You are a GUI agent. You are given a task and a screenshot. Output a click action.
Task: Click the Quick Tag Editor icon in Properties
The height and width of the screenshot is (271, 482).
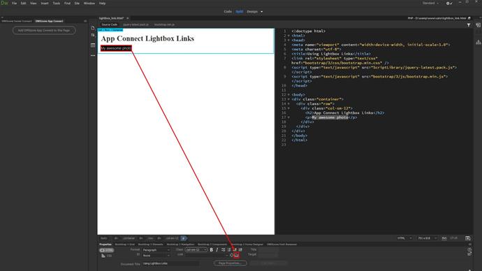pyautogui.click(x=469, y=254)
